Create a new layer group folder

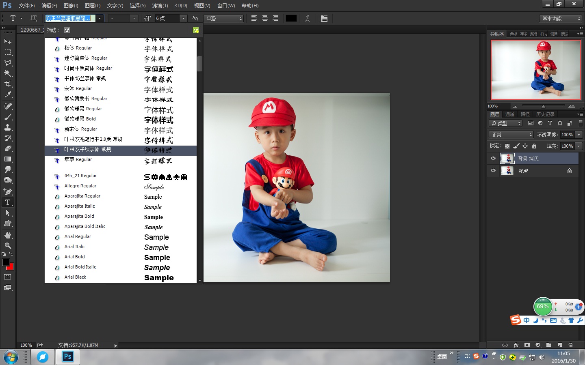coord(549,345)
